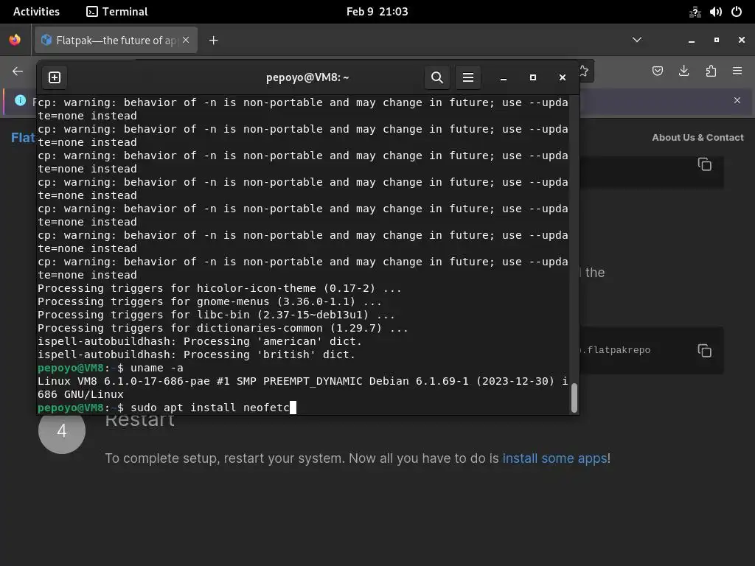Bookmark this page star icon
Screen dimensions: 755x566
click(584, 71)
